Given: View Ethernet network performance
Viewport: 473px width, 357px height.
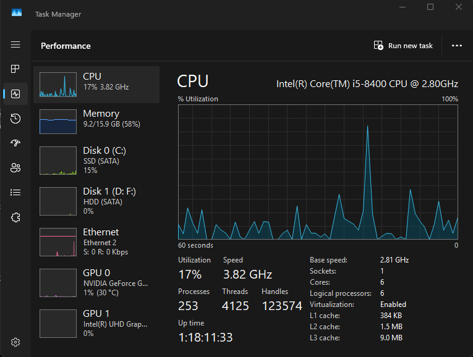Looking at the screenshot, I should (96, 241).
